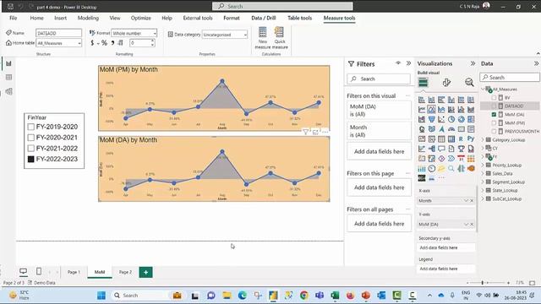This screenshot has height=304, width=541.
Task: Expand the State_Lookup table
Action: (x=483, y=190)
